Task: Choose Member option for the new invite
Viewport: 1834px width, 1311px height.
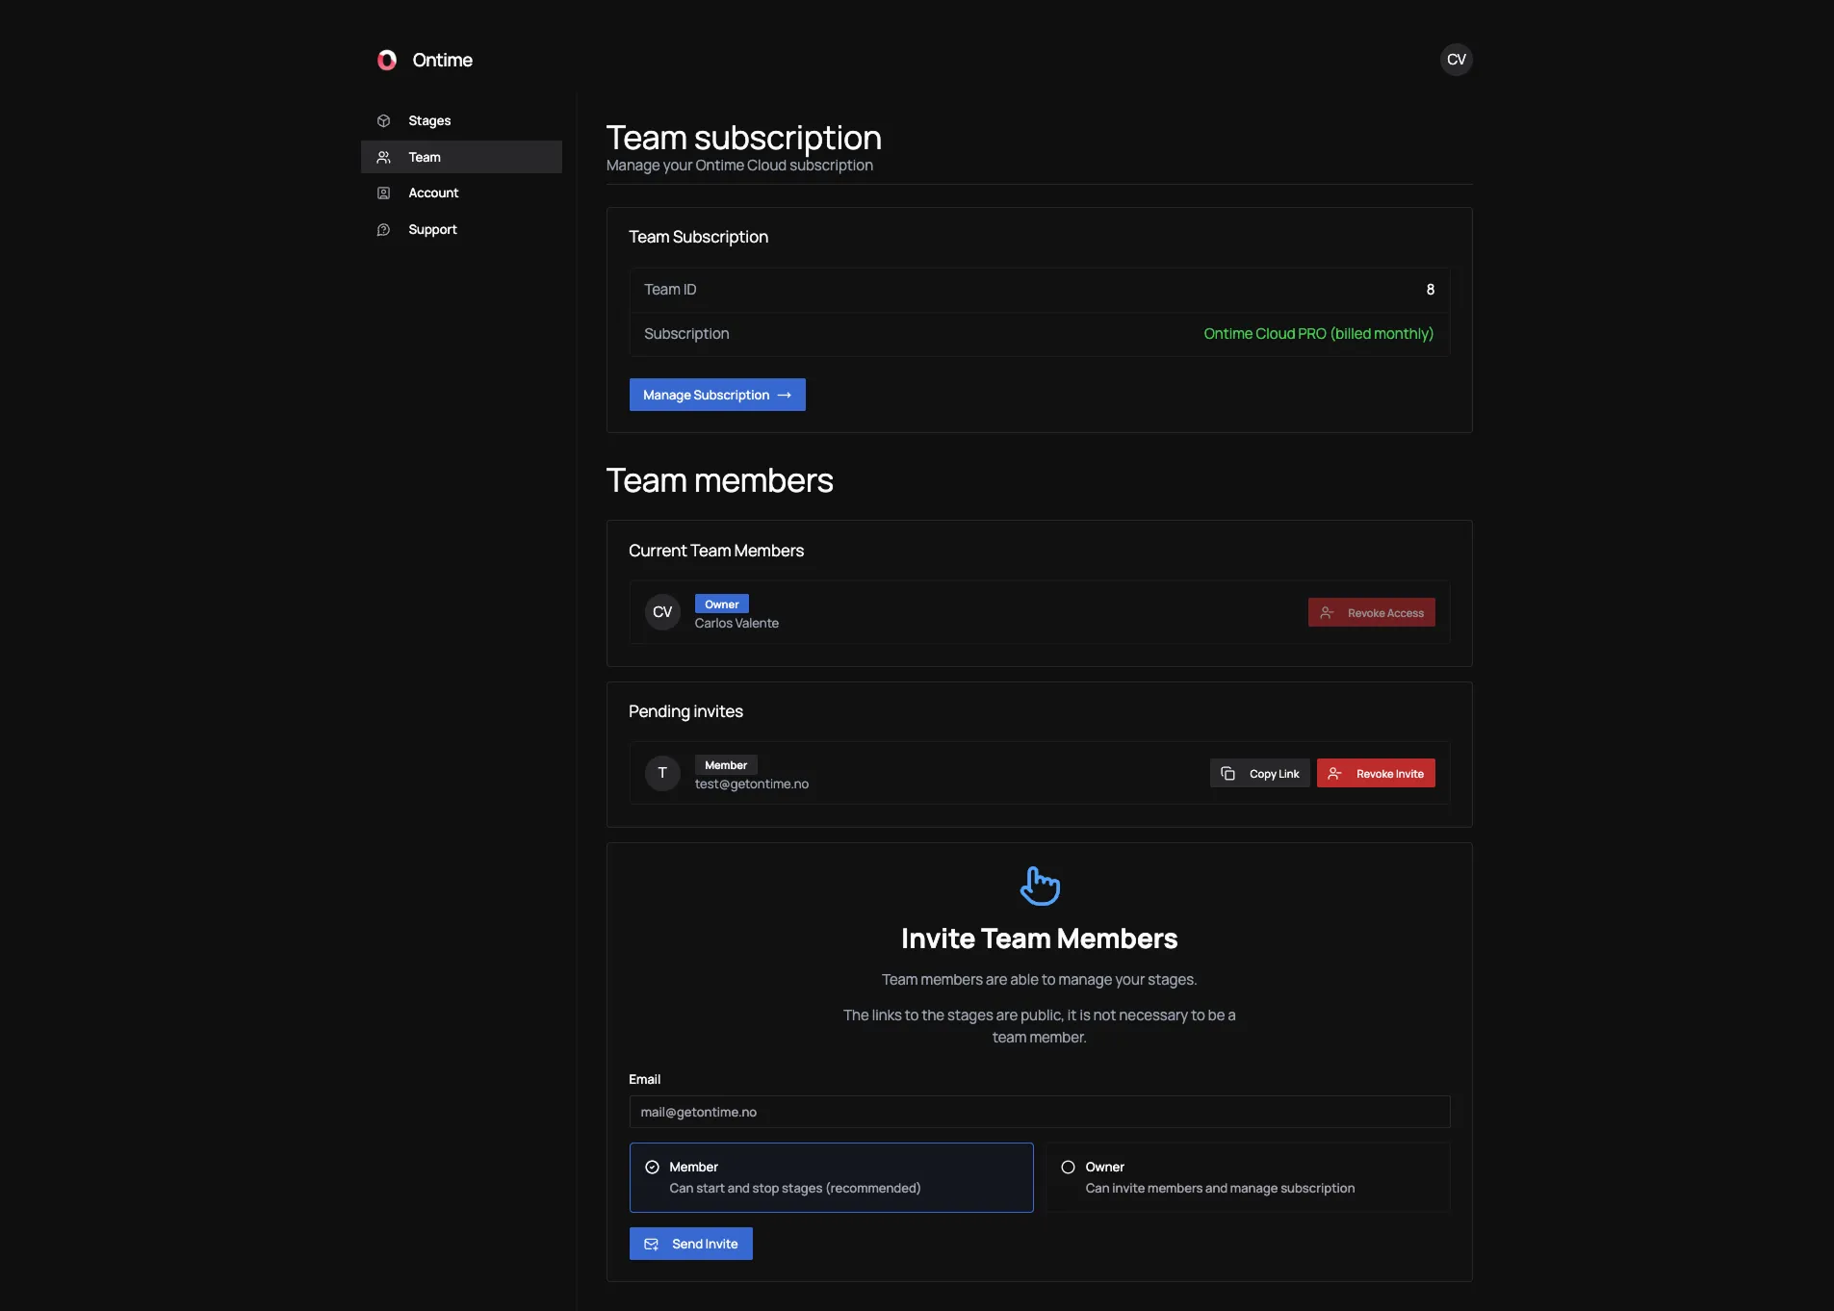Action: point(831,1176)
